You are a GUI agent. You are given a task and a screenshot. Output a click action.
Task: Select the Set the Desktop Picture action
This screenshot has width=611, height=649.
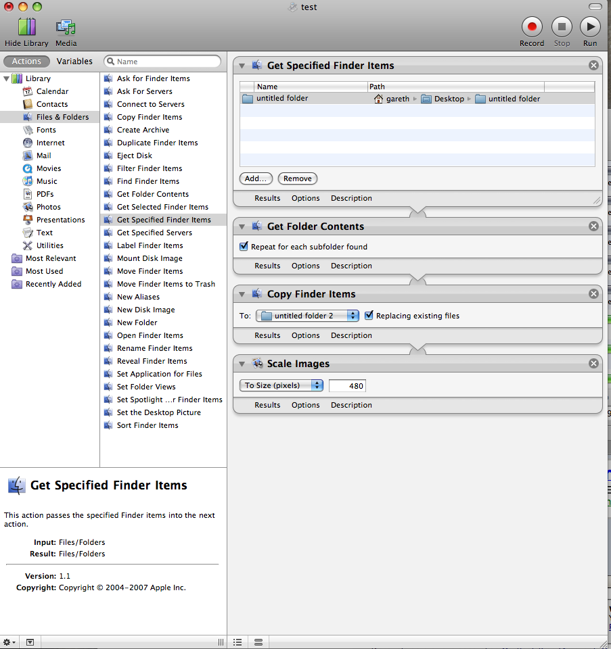pos(158,412)
